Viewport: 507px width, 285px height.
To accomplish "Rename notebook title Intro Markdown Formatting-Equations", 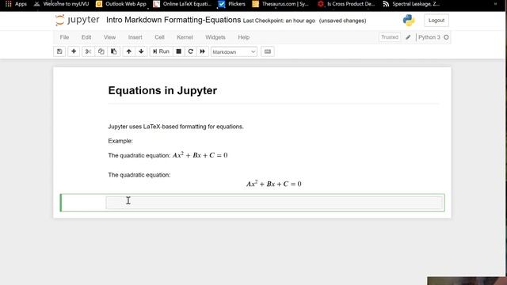I will coord(173,20).
